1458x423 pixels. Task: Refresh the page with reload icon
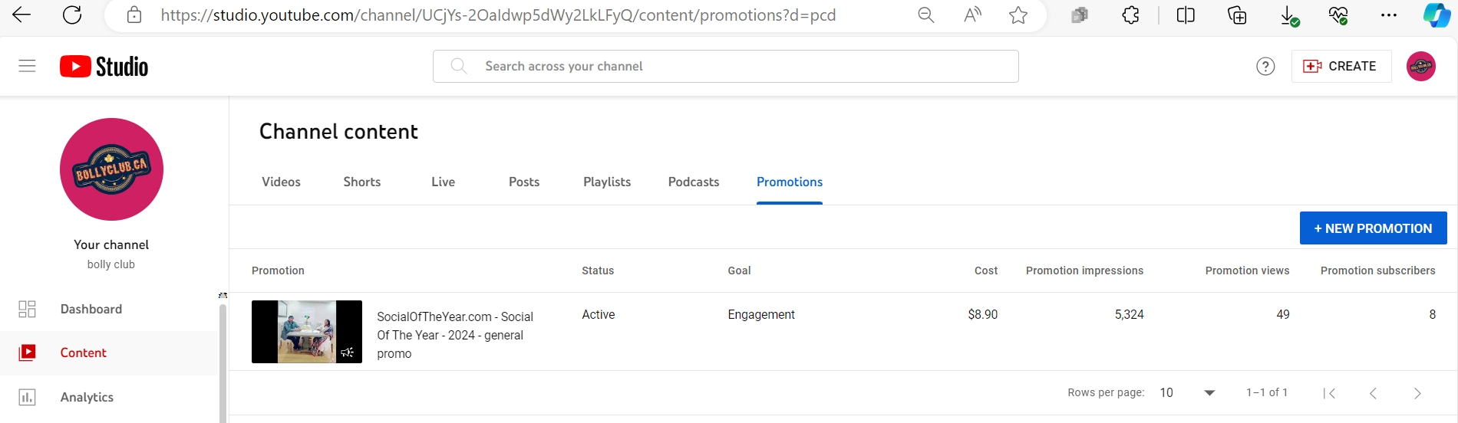72,15
